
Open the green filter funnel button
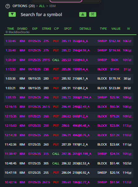[12, 15]
